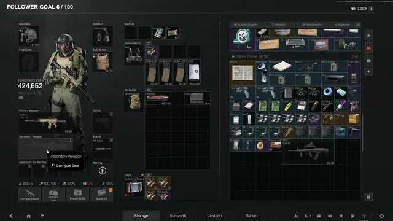This screenshot has width=393, height=221.
Task: Select the Document item in storage
Action: (x=282, y=66)
